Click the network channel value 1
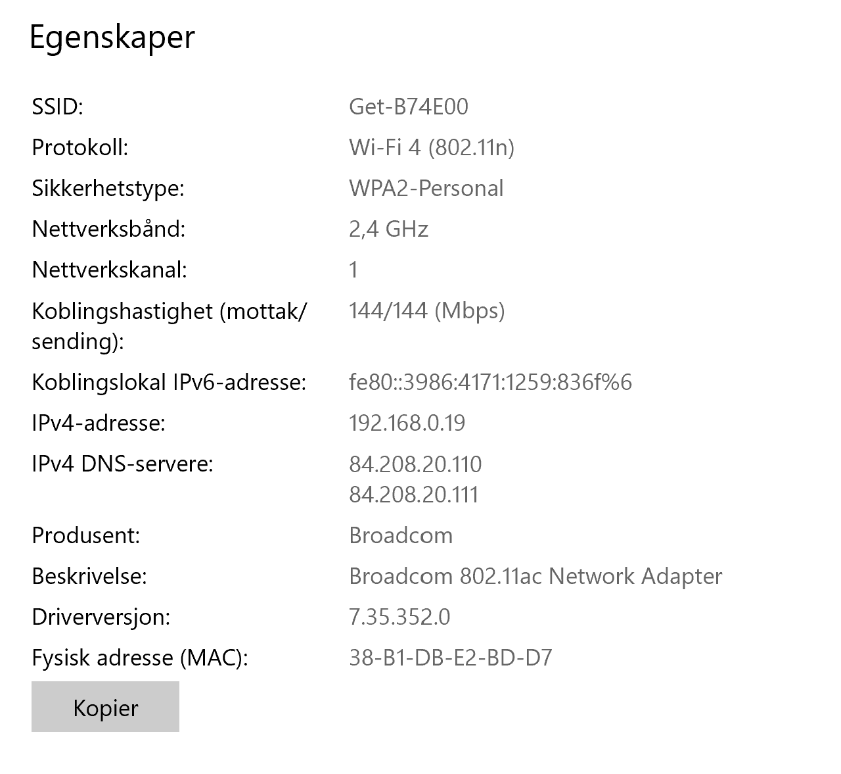Image resolution: width=841 pixels, height=774 pixels. (353, 270)
